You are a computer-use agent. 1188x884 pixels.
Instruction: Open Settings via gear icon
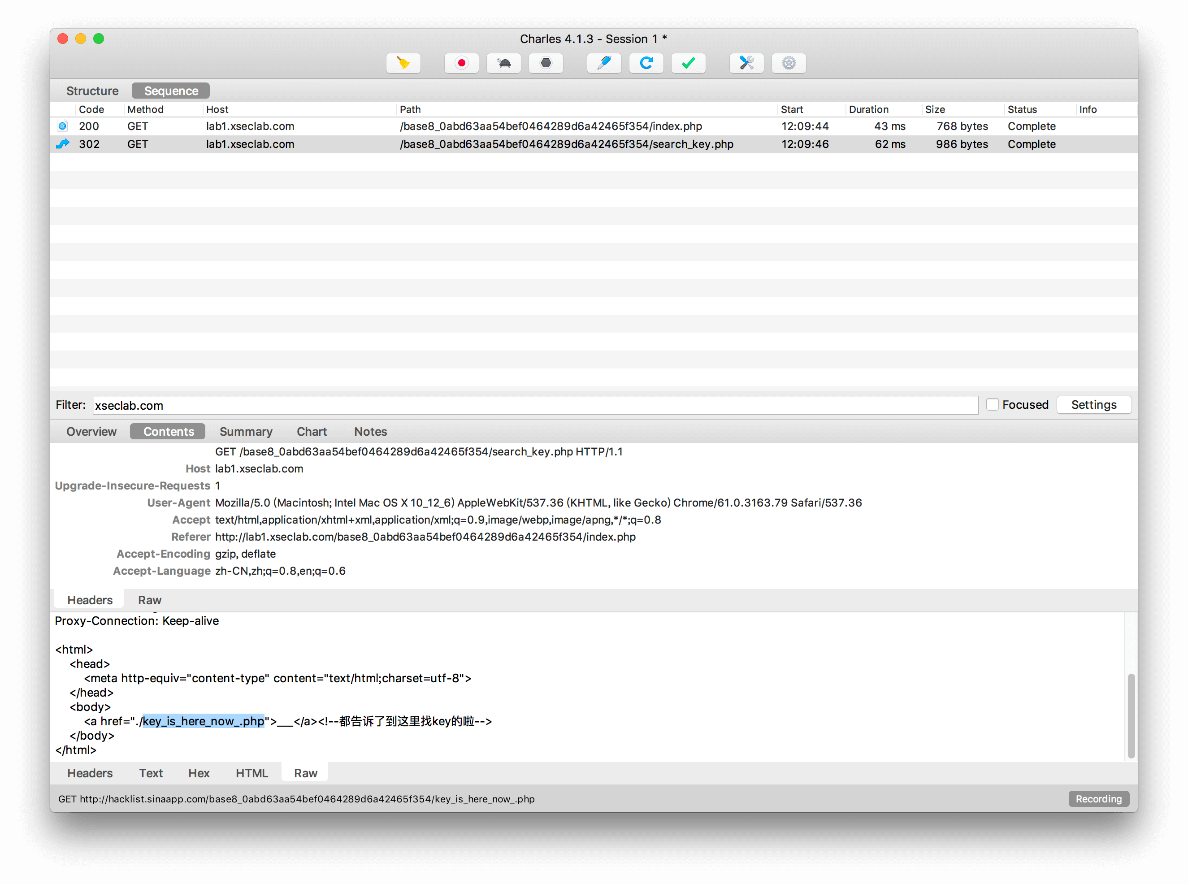(789, 63)
